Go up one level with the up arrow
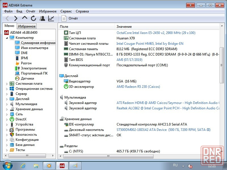The height and width of the screenshot is (170, 227). [25, 18]
